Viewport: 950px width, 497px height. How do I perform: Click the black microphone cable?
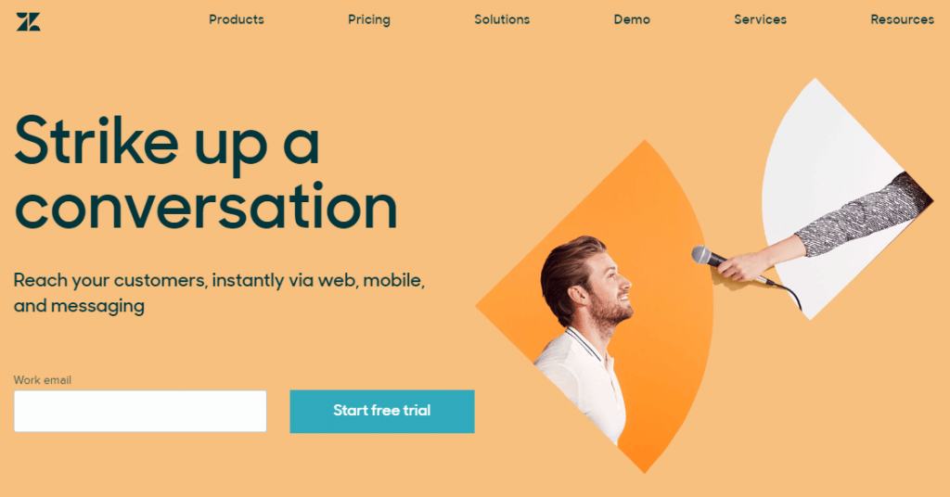tap(788, 294)
